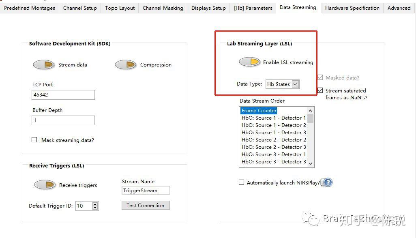
Task: Enable LSL streaming toggle switch
Action: pyautogui.click(x=249, y=62)
